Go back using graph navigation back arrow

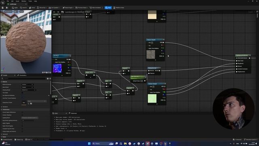tap(54, 12)
